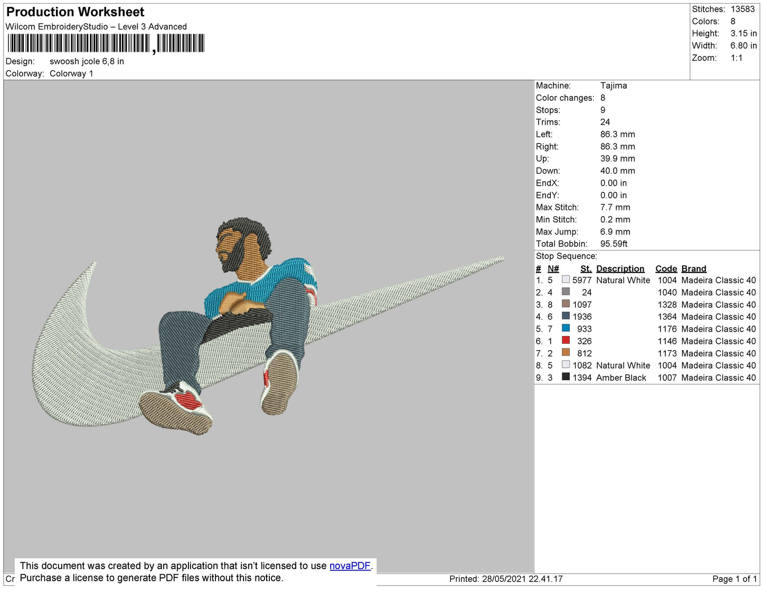Click the 'Colorway 1' value

(x=71, y=73)
